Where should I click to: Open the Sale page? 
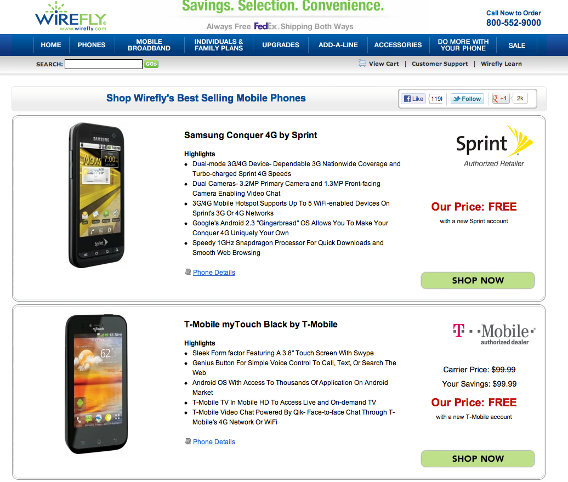coord(517,45)
